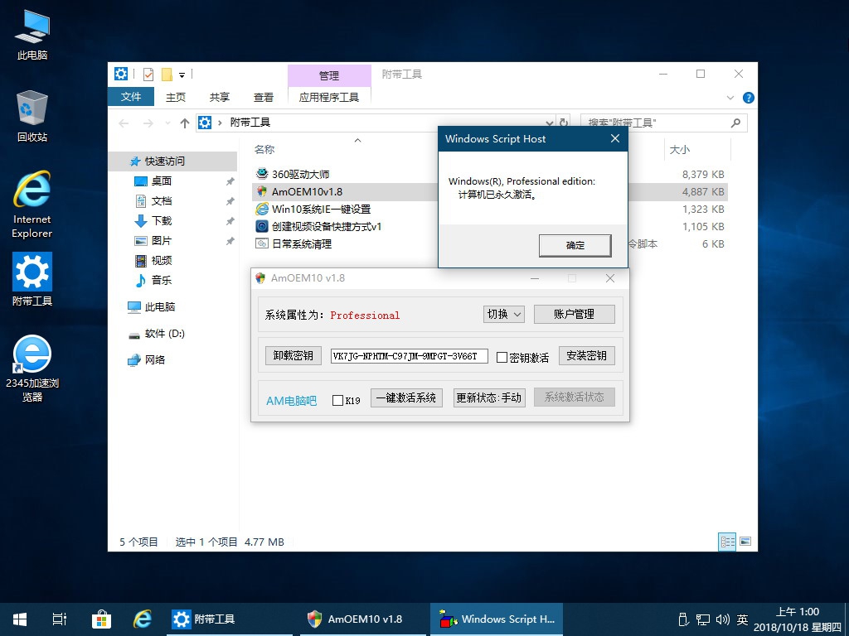Select 图片 in navigation pane
Screen dimensions: 849x636
click(x=162, y=241)
